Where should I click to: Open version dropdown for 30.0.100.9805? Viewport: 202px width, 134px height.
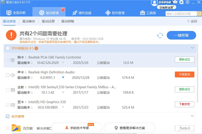tap(63, 107)
